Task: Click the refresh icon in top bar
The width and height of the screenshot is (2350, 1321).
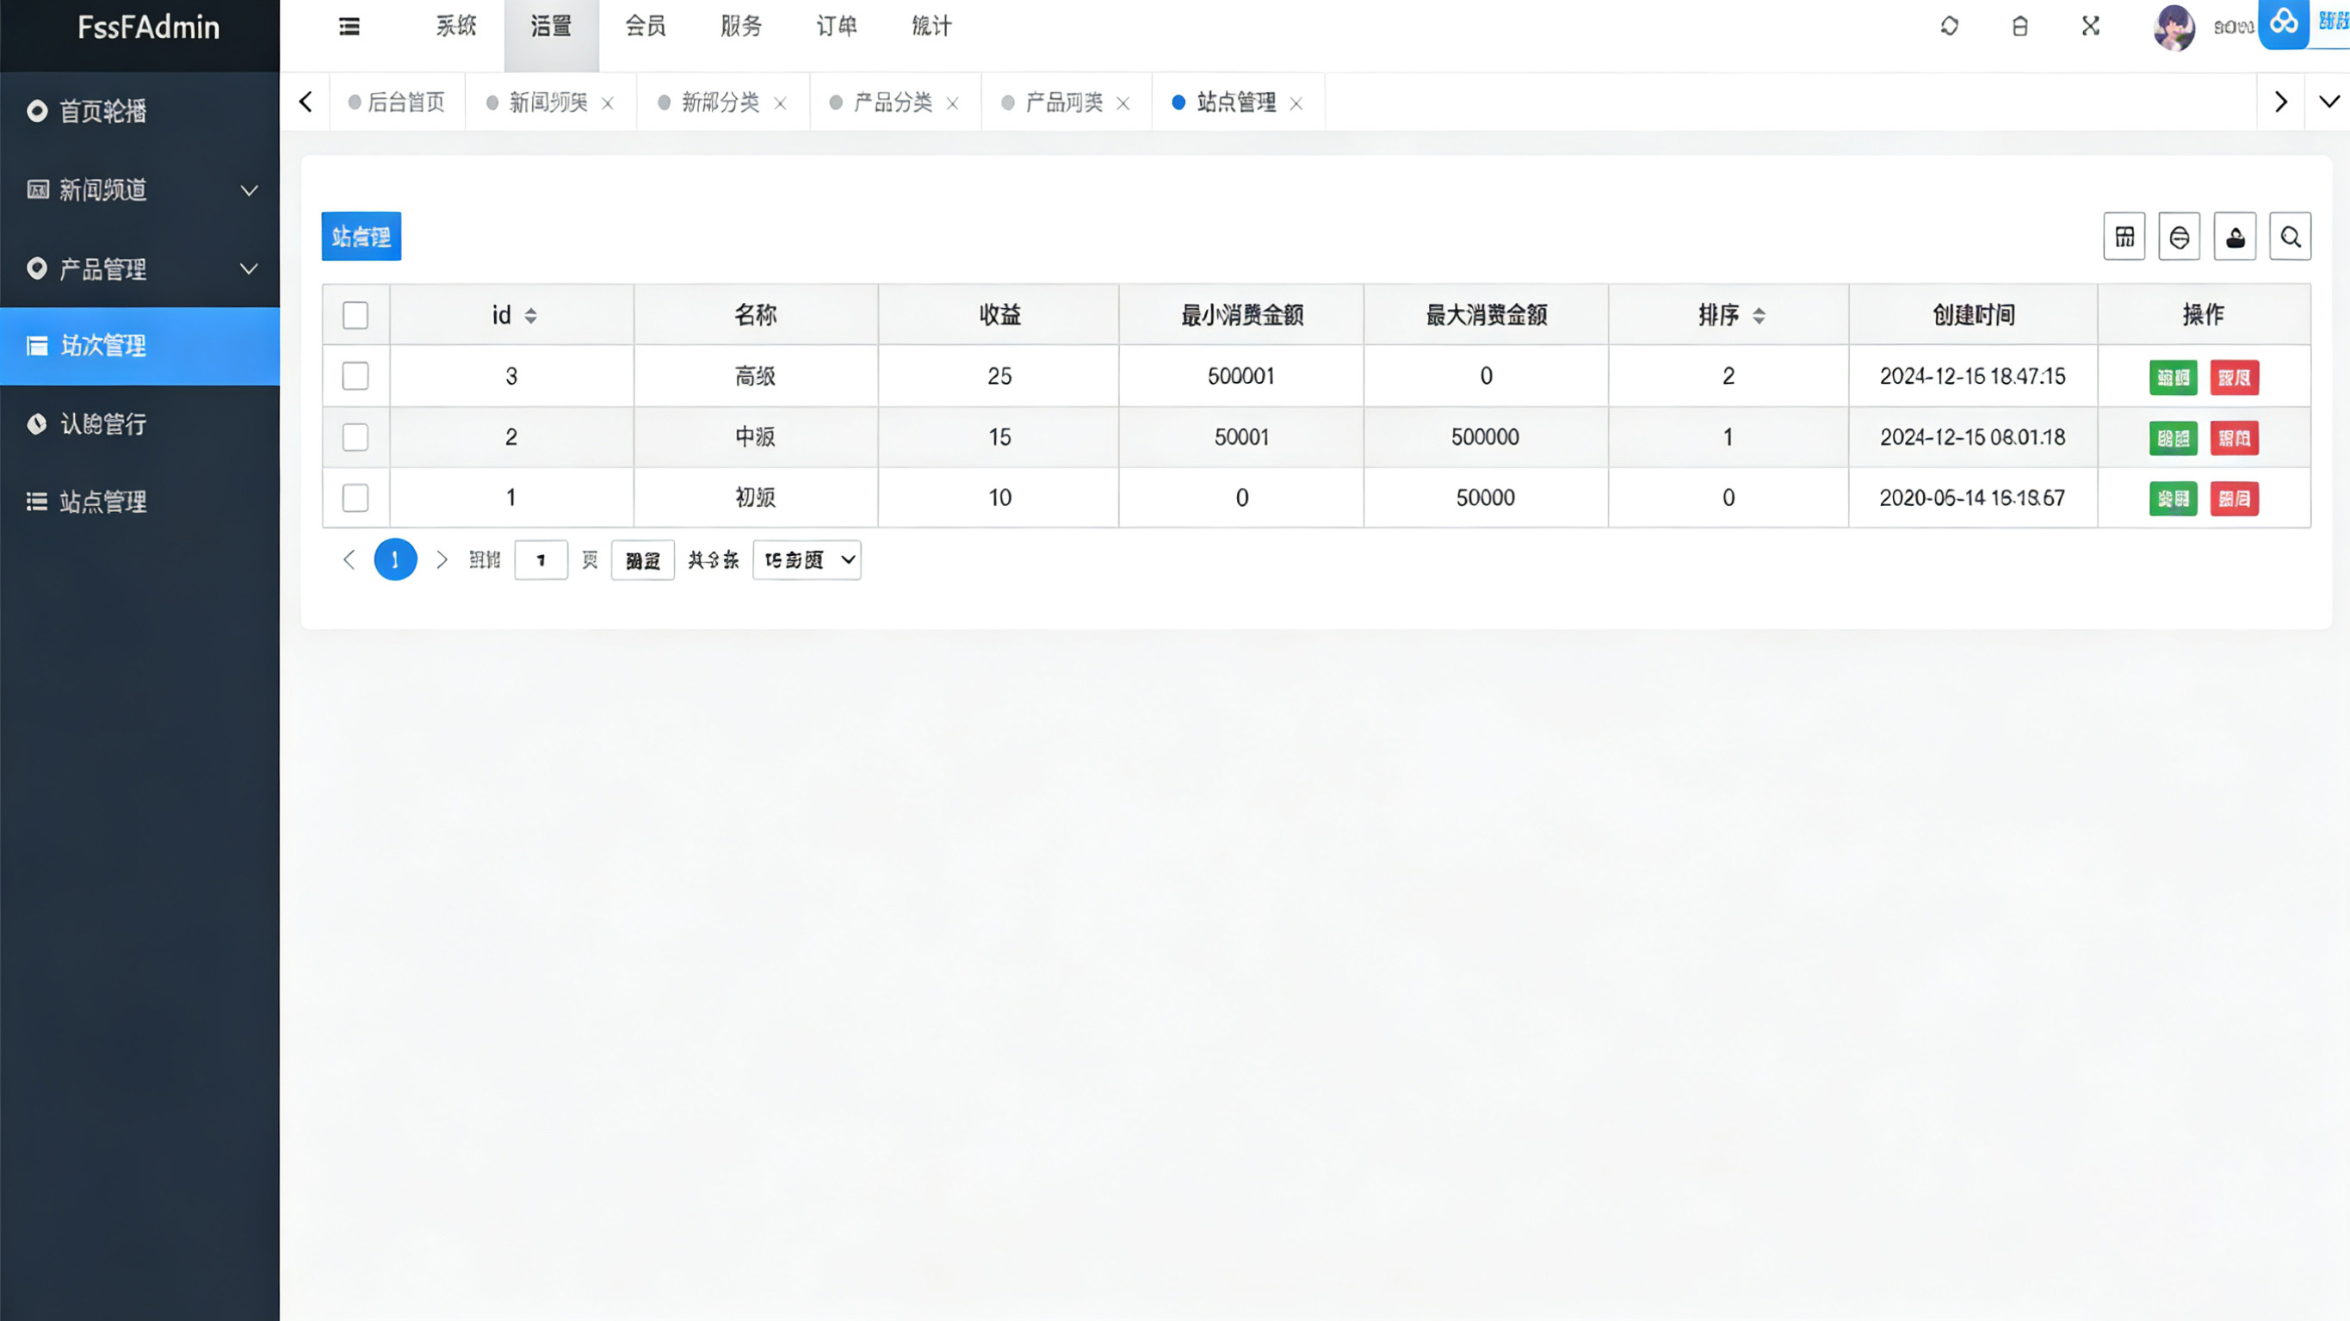Action: coord(1950,27)
